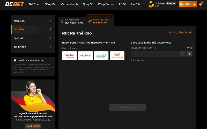Select the Mobifone carrier logo
The image size is (207, 129).
pos(85,56)
